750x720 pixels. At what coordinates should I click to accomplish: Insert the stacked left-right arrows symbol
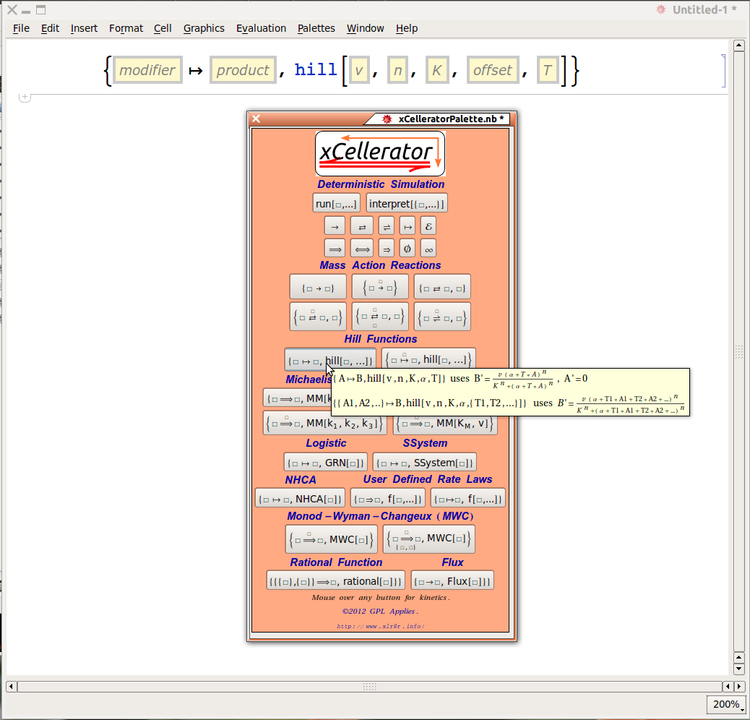(361, 226)
